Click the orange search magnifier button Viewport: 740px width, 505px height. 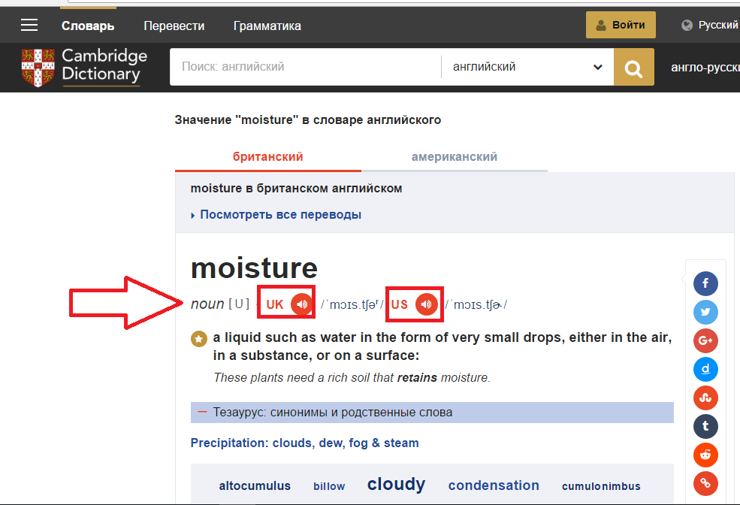pos(633,68)
